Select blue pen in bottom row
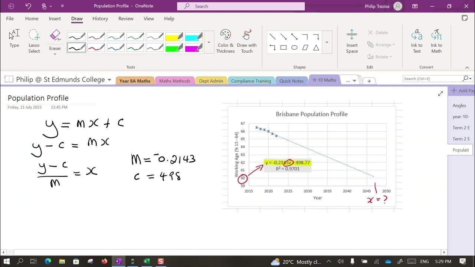The image size is (475, 267). click(116, 47)
